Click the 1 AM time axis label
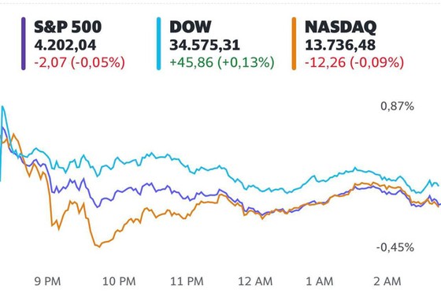The image size is (441, 297). (x=320, y=281)
